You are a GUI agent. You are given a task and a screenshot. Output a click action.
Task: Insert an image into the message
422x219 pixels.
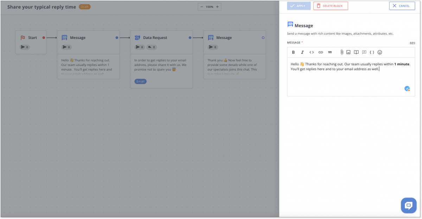349,52
